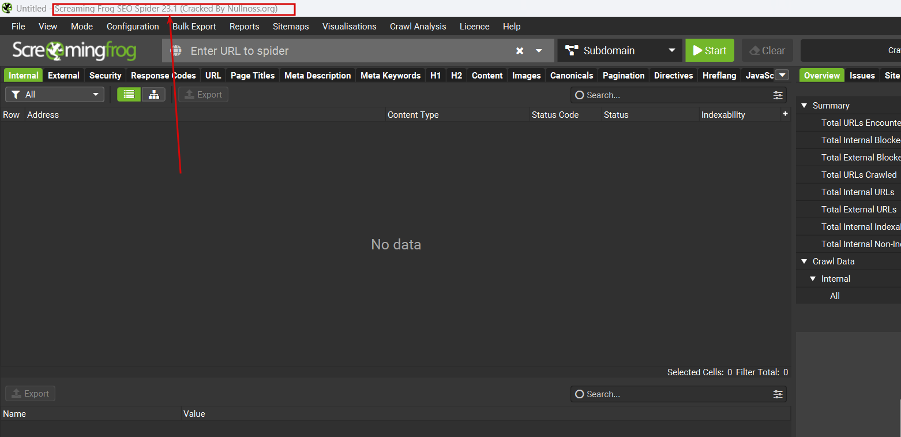The width and height of the screenshot is (901, 437).
Task: Clear the URL field with the X icon
Action: [520, 51]
